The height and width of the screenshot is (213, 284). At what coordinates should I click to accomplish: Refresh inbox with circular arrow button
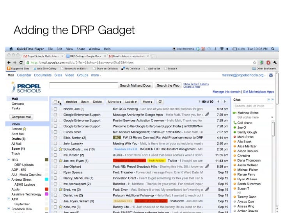[x=160, y=102]
